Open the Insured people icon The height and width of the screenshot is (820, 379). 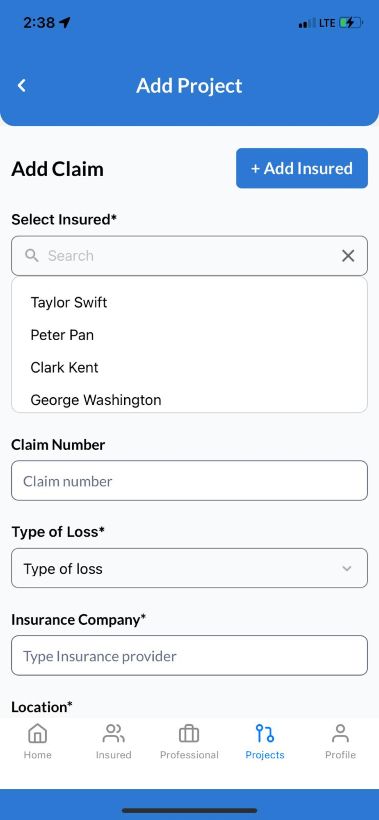tap(113, 733)
